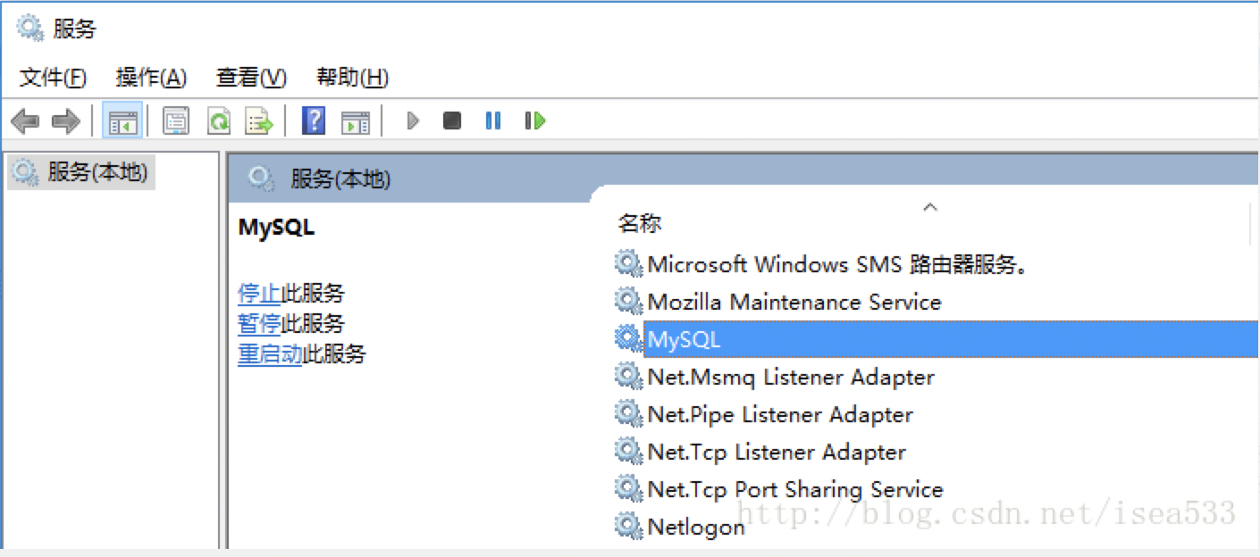Click the Back arrow toolbar icon
The image size is (1260, 557).
tap(25, 121)
